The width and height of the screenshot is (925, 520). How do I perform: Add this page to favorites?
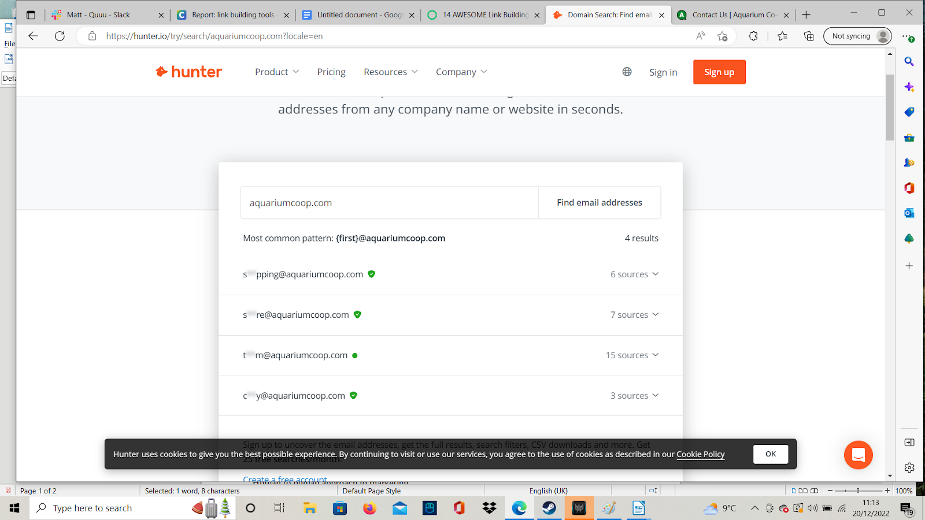(x=723, y=36)
